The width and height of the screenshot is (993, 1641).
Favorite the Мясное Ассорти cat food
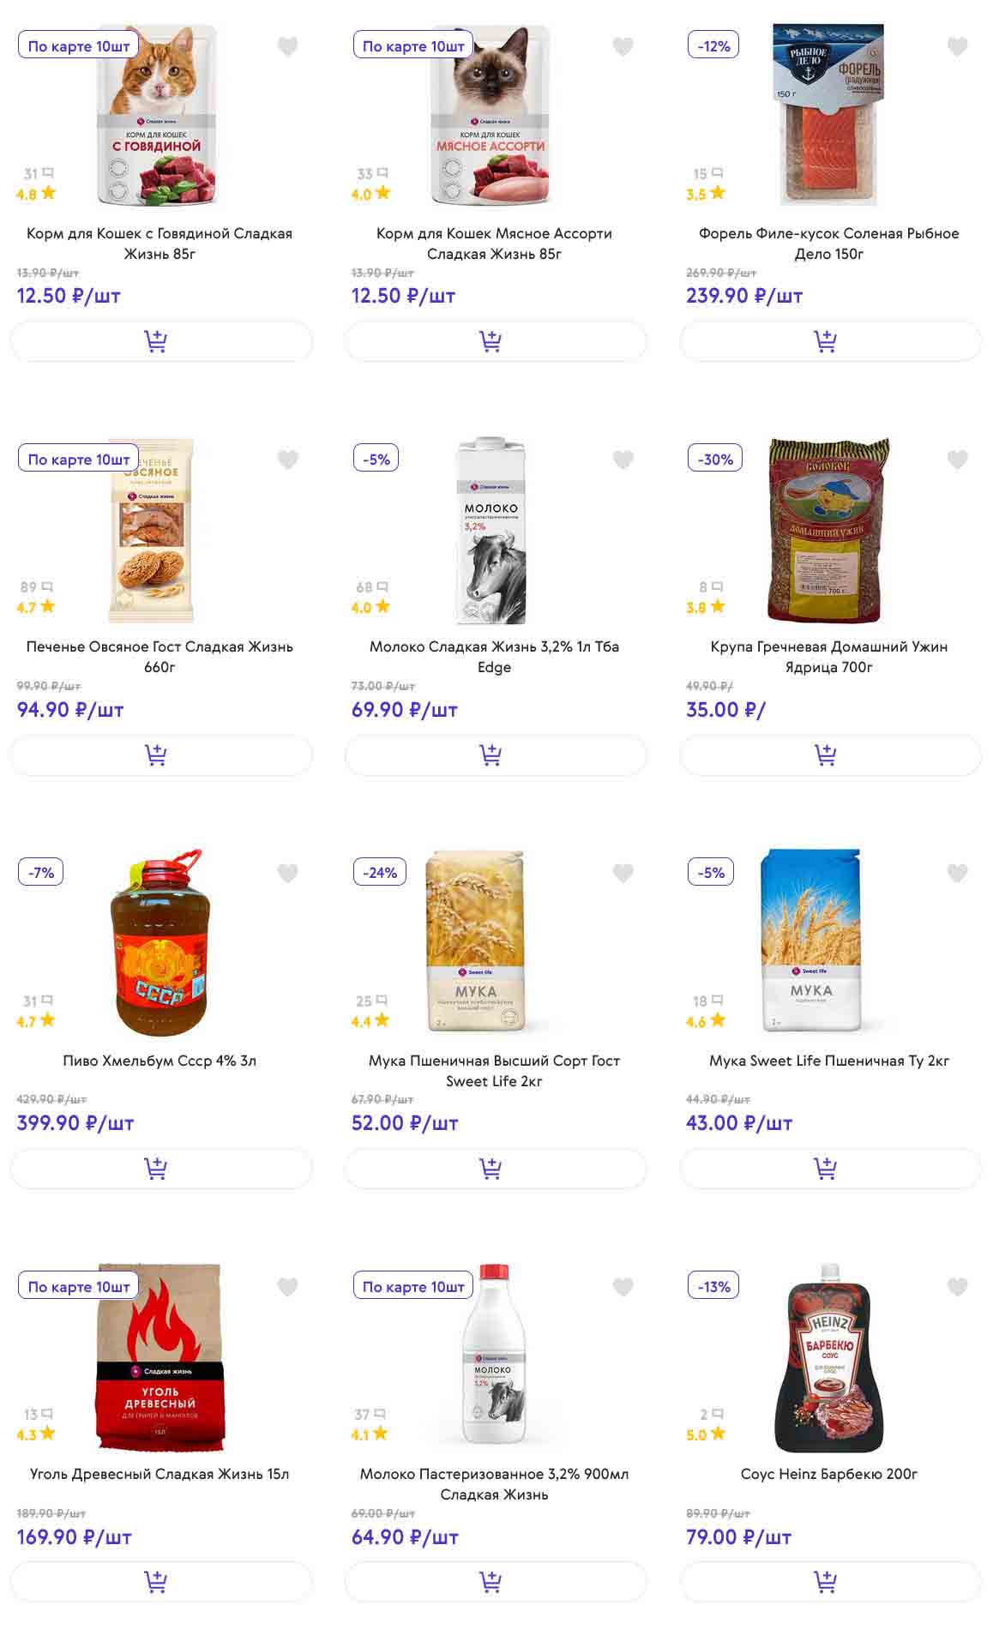coord(623,46)
